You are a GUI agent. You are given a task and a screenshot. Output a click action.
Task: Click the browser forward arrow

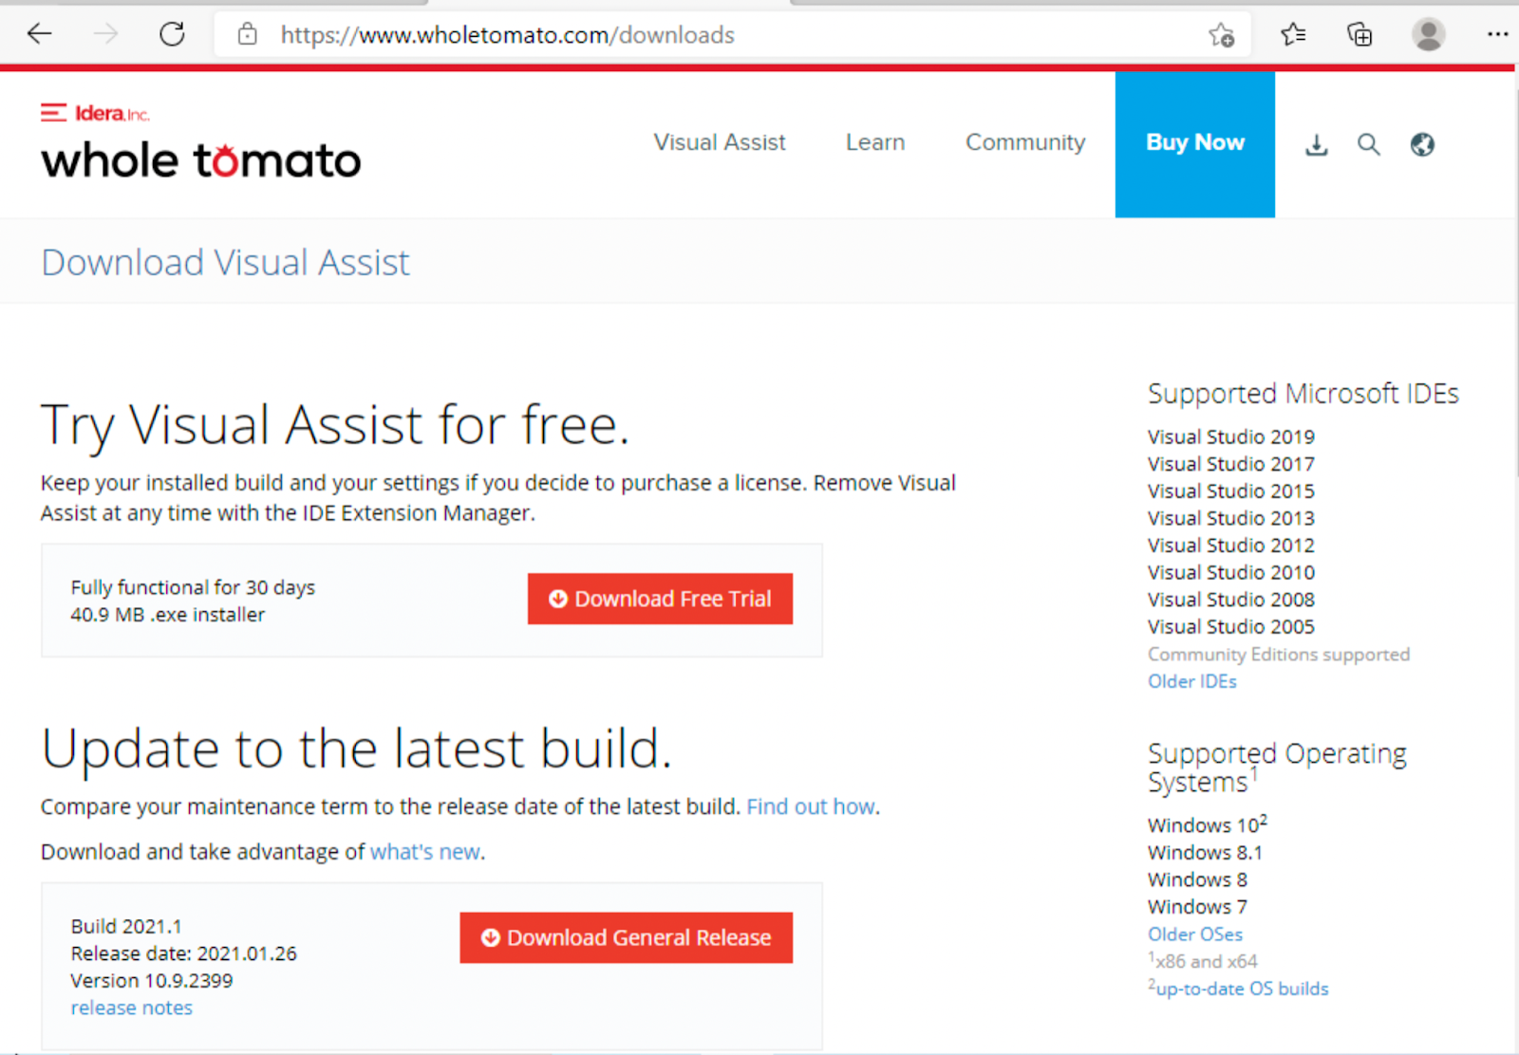click(x=105, y=35)
